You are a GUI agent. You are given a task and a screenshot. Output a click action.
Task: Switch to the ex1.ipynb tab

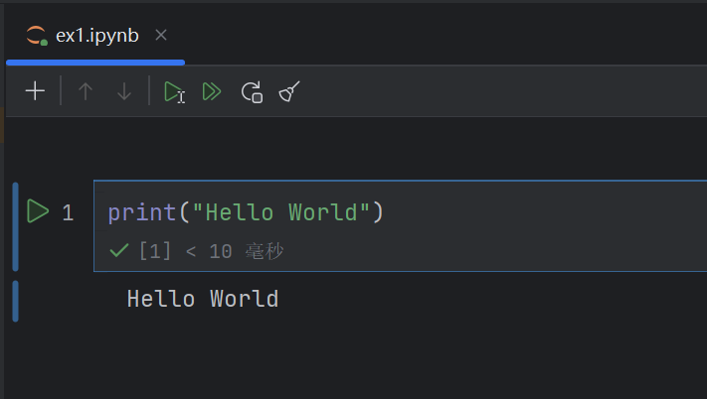tap(96, 36)
